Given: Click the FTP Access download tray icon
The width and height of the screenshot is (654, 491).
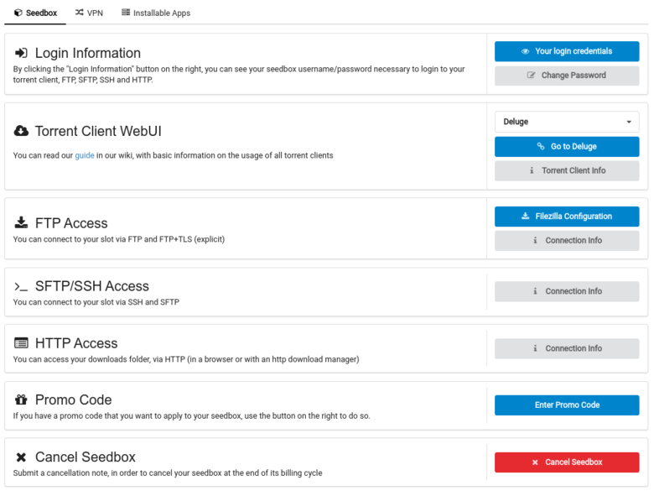Looking at the screenshot, I should pyautogui.click(x=21, y=223).
